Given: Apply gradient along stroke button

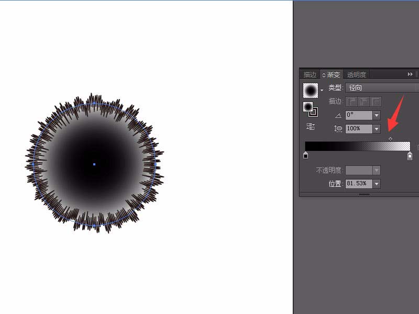Looking at the screenshot, I should click(x=364, y=102).
